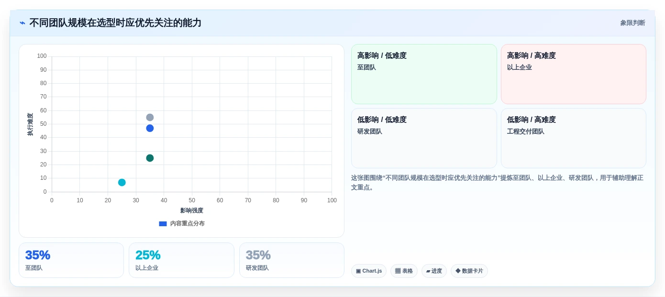The height and width of the screenshot is (297, 665).
Task: Toggle the 内容重点分布 legend swatch
Action: pos(163,223)
